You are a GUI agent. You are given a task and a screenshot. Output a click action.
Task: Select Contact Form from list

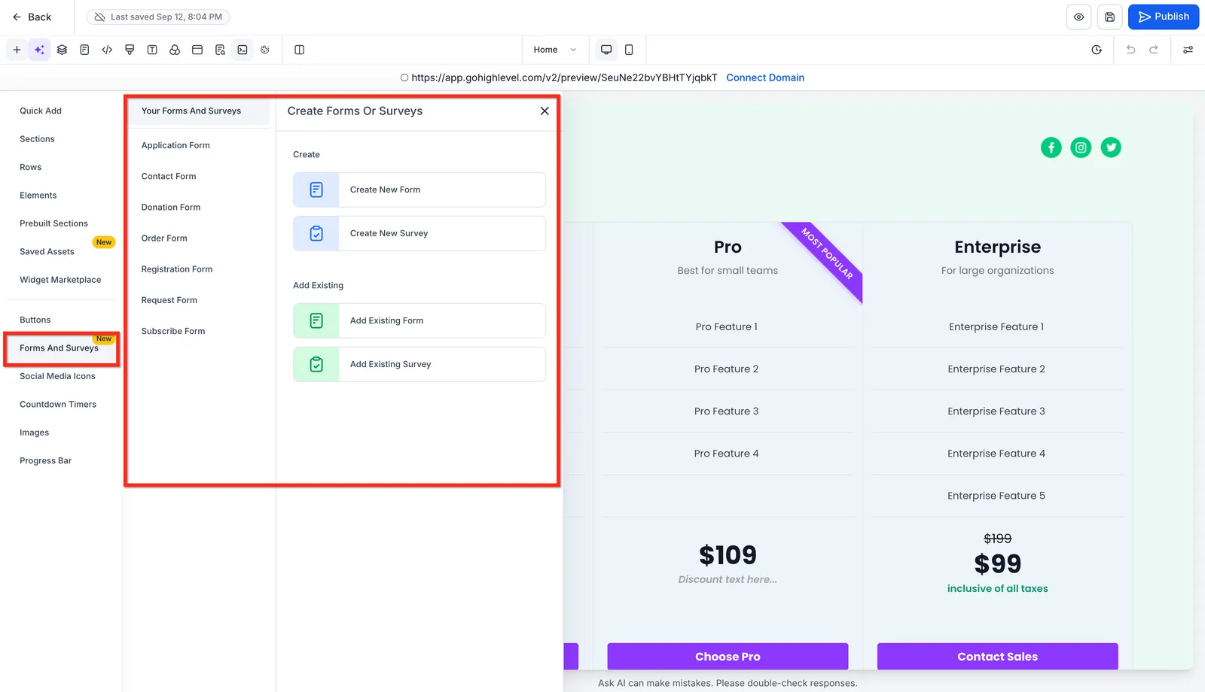(x=169, y=176)
